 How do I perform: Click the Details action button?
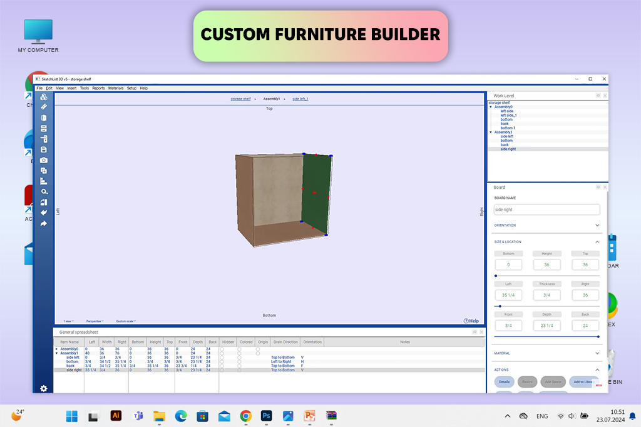pos(504,382)
